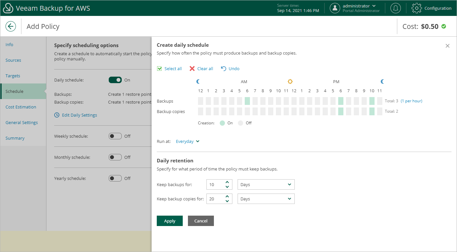The height and width of the screenshot is (252, 457).
Task: Click the Cost $0.50 amount
Action: [x=430, y=27]
